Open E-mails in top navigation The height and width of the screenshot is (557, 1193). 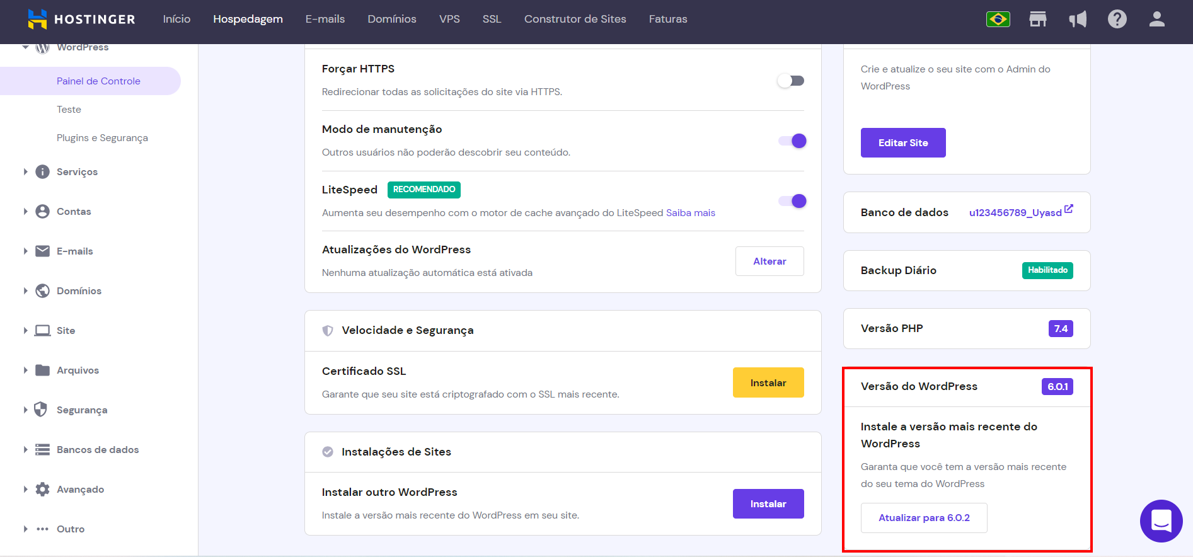325,19
